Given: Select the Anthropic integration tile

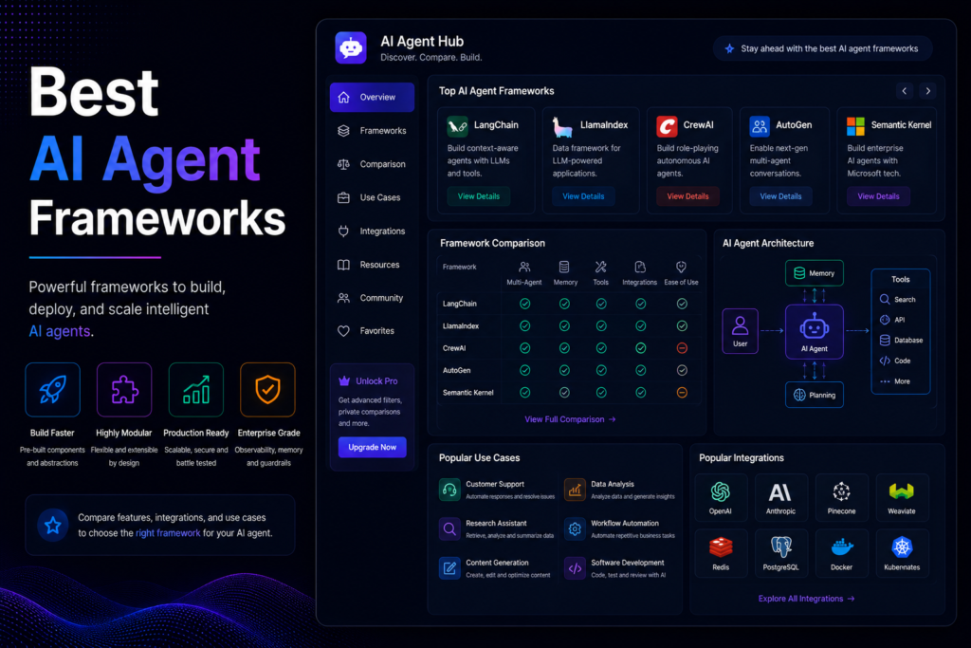Looking at the screenshot, I should point(780,497).
